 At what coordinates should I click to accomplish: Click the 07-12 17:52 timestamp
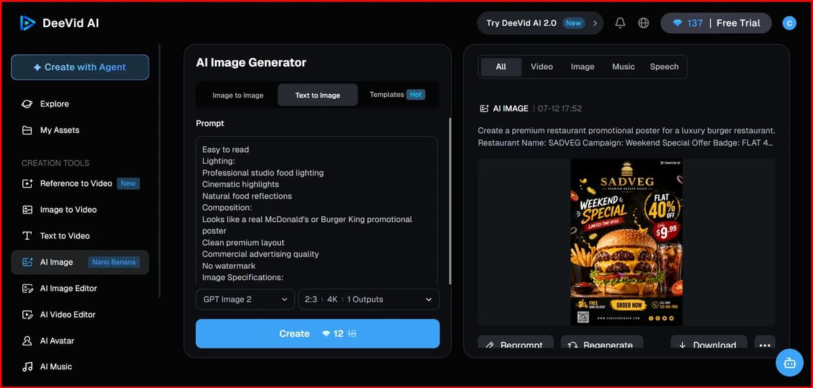[560, 108]
